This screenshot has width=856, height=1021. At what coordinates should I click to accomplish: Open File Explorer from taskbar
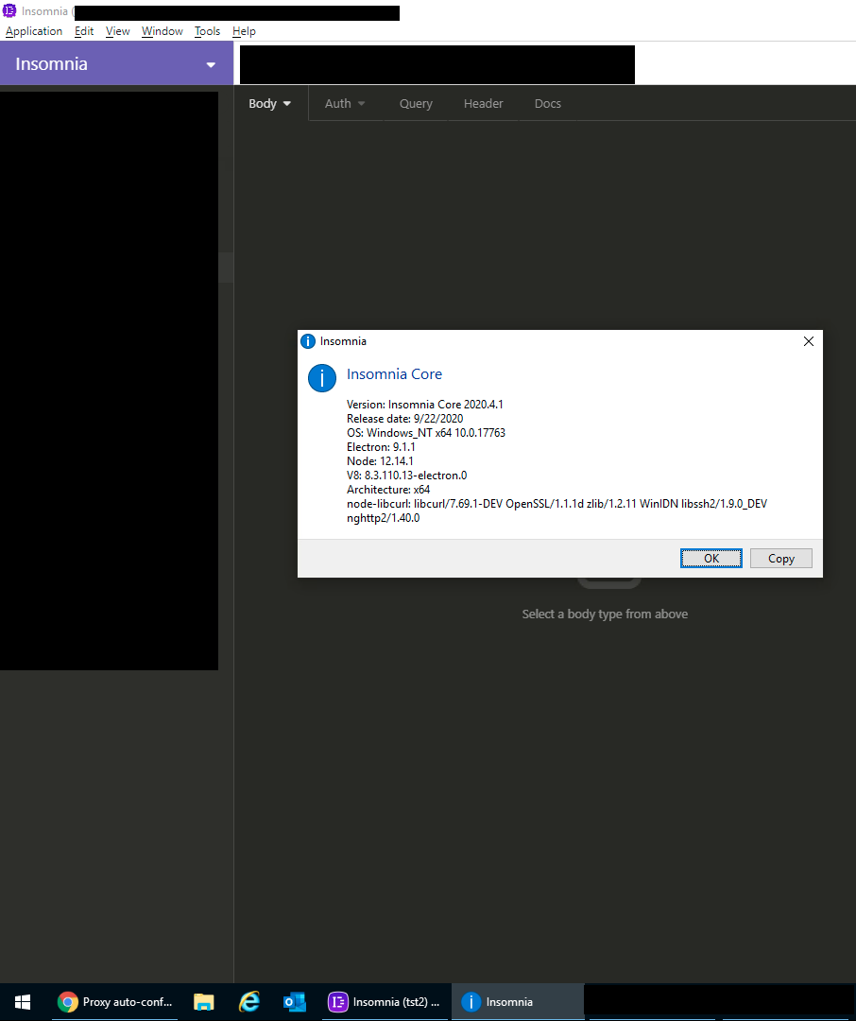[x=204, y=1002]
